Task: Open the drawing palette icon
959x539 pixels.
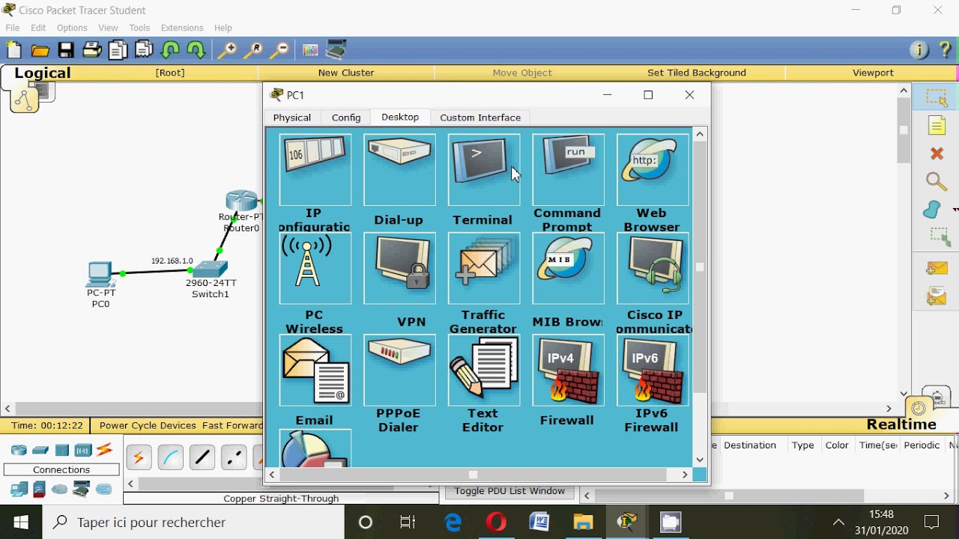Action: pos(310,50)
